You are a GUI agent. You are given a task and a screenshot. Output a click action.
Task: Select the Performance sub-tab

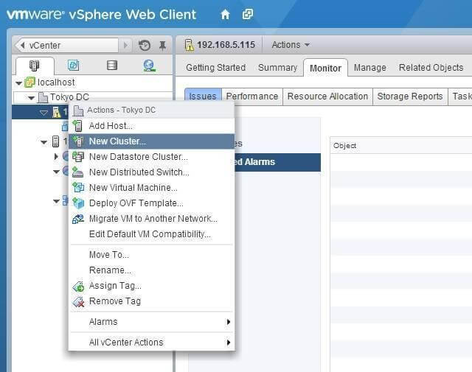[x=252, y=96]
